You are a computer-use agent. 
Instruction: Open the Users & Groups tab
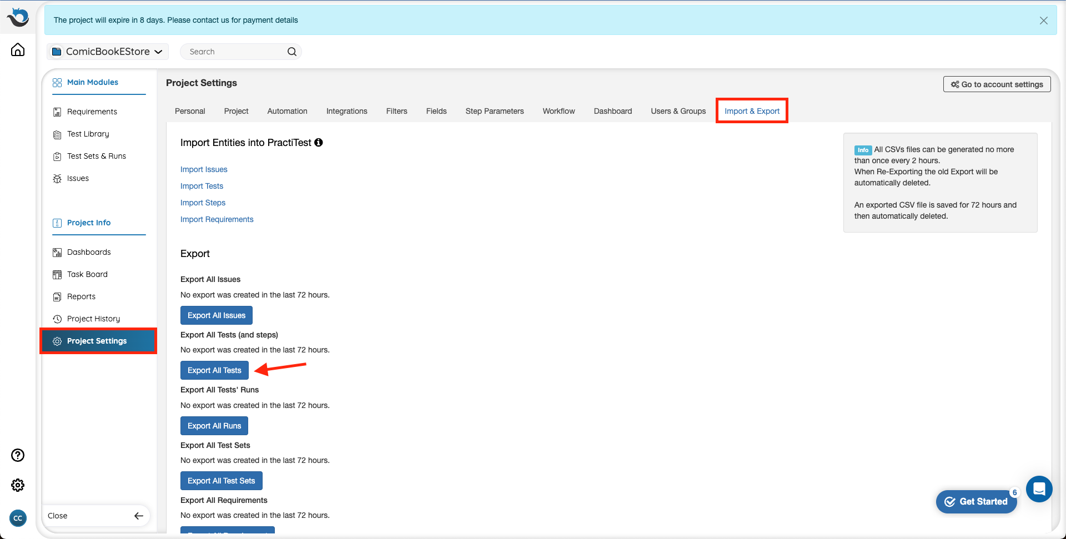point(678,111)
